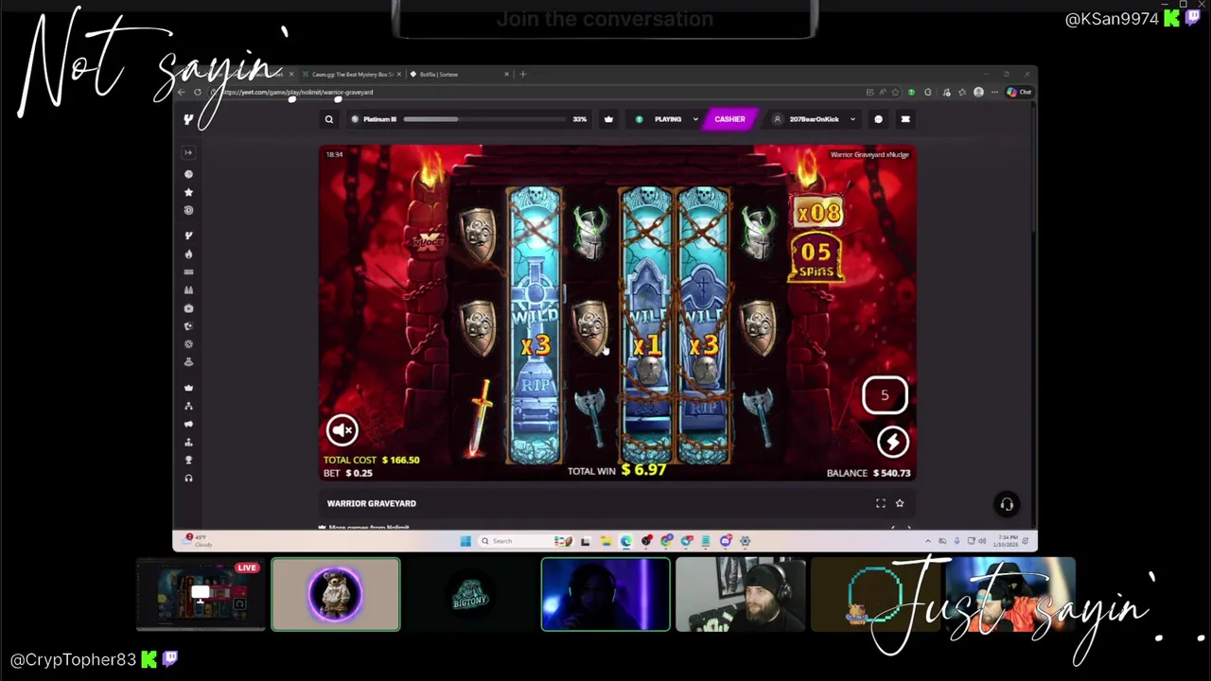Open the sidebar trophy icon
Viewport: 1211px width, 681px height.
[188, 460]
